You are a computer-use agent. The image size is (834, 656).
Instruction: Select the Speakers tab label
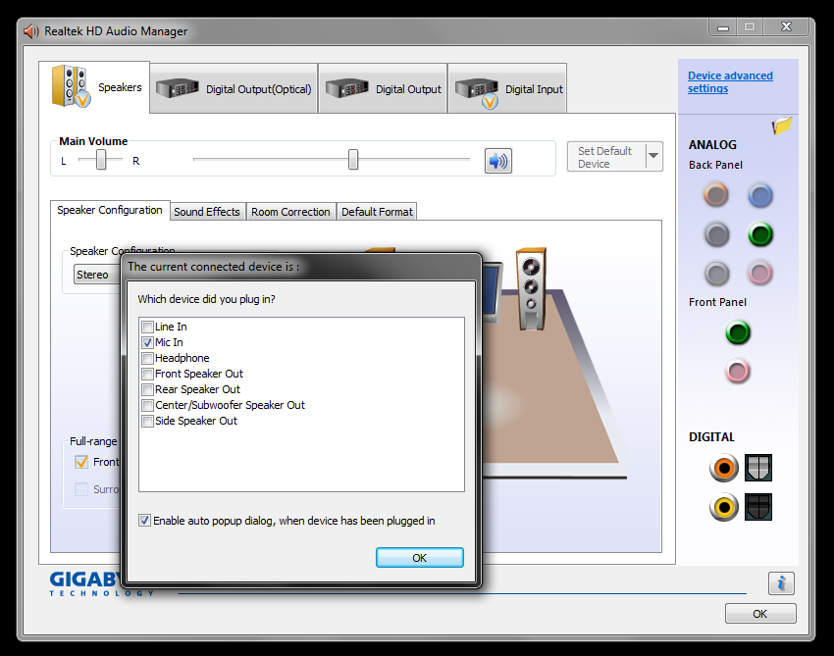121,87
